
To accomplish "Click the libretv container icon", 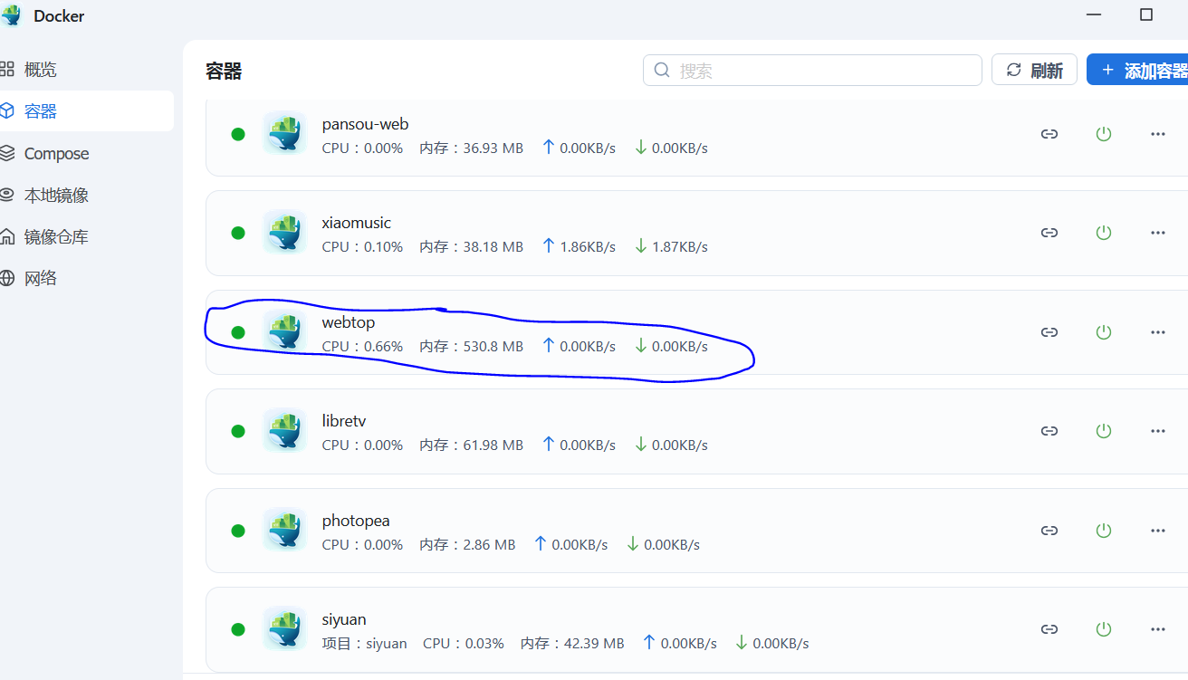I will (285, 430).
